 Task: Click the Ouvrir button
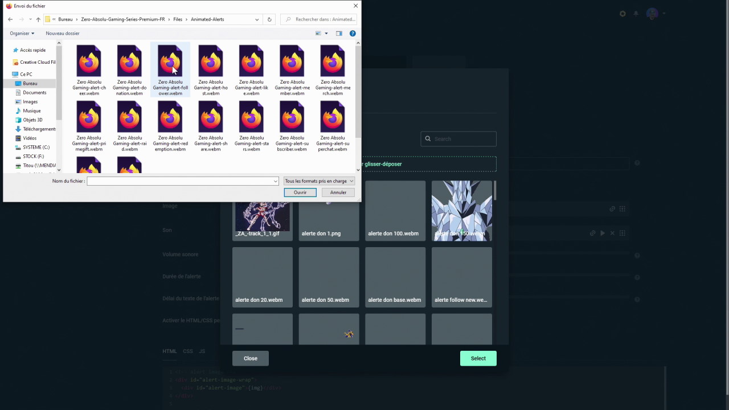[300, 192]
